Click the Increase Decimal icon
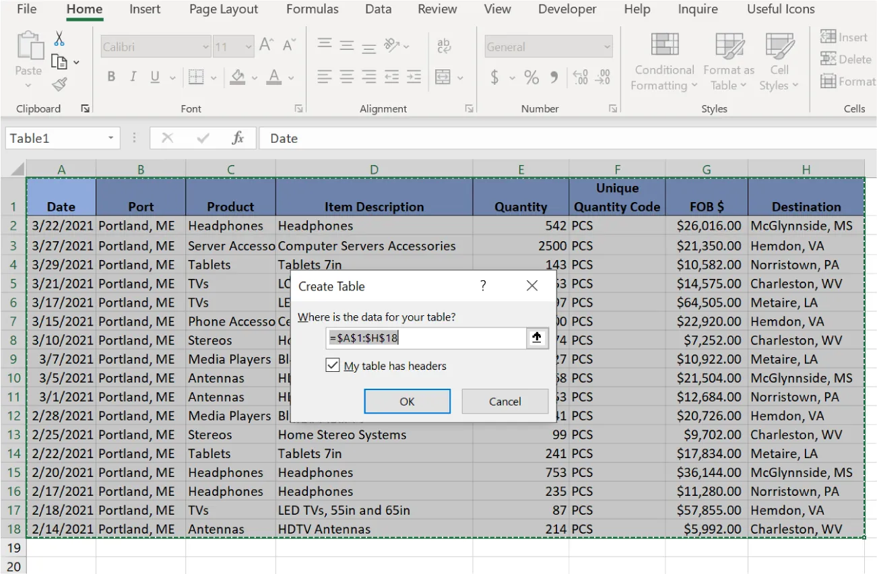This screenshot has width=877, height=574. [580, 77]
